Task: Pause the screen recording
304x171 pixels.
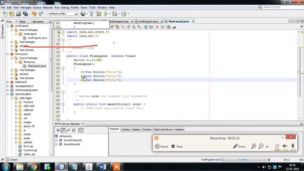Action: tap(161, 146)
